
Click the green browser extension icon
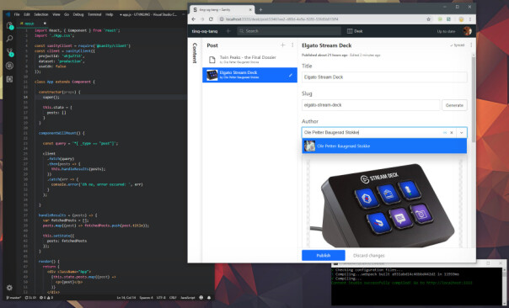point(440,19)
